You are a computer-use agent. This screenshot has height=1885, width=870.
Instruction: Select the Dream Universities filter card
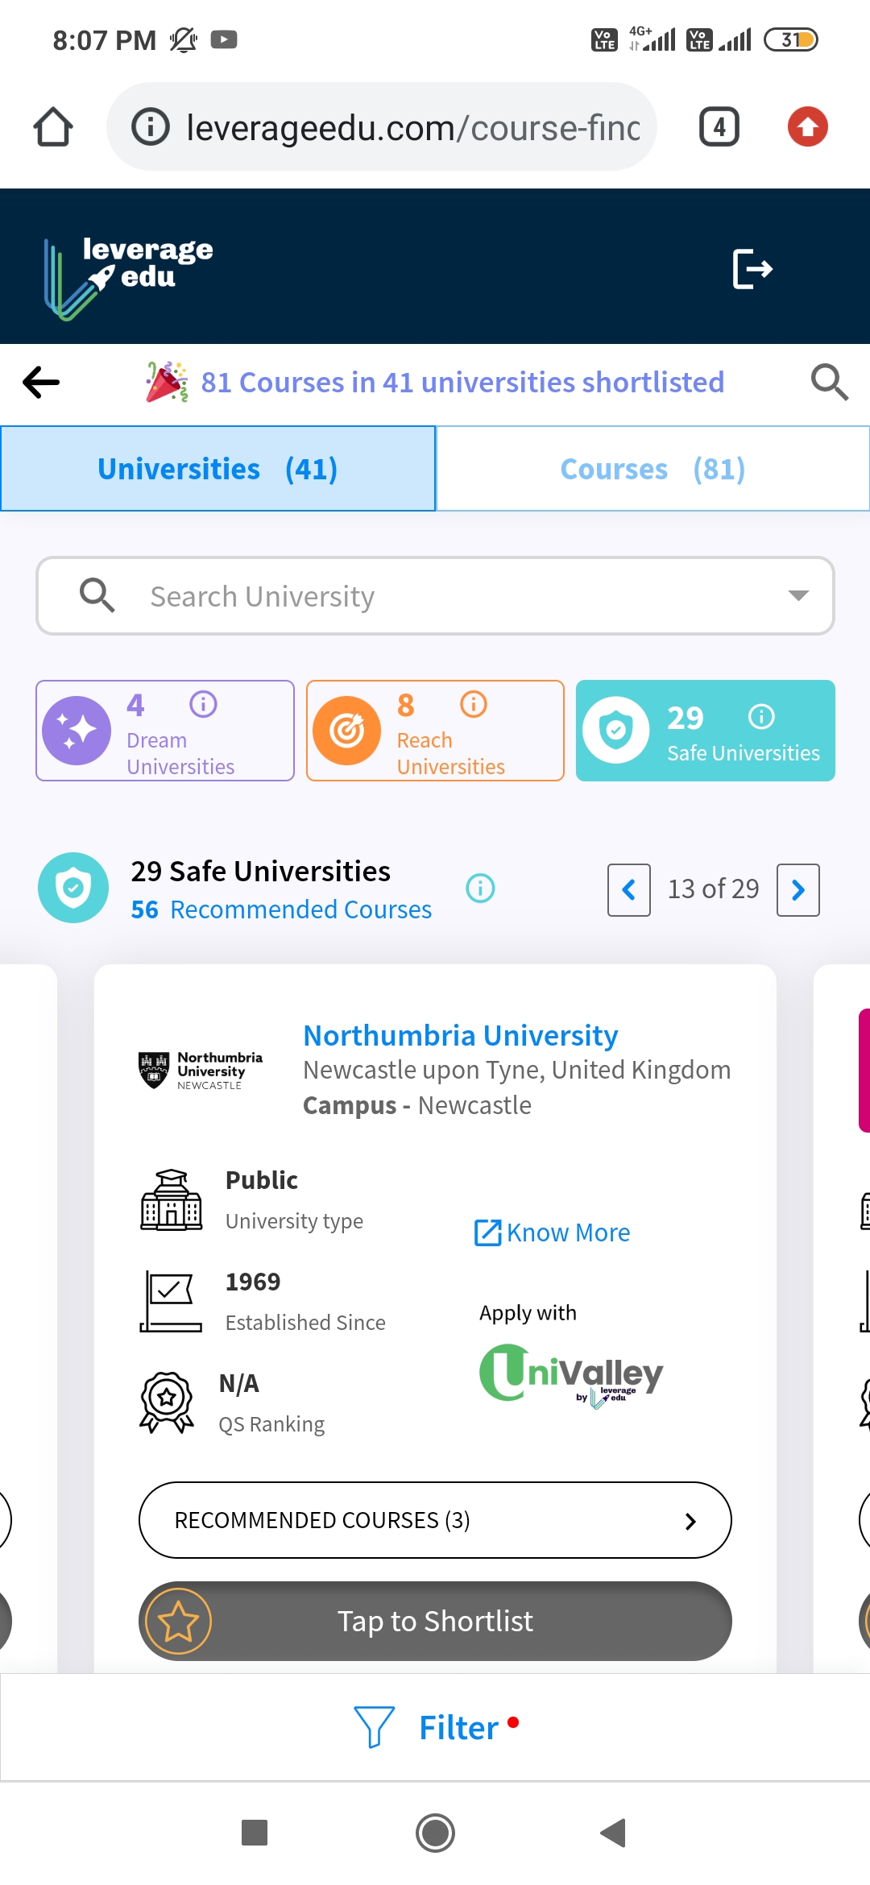(165, 731)
